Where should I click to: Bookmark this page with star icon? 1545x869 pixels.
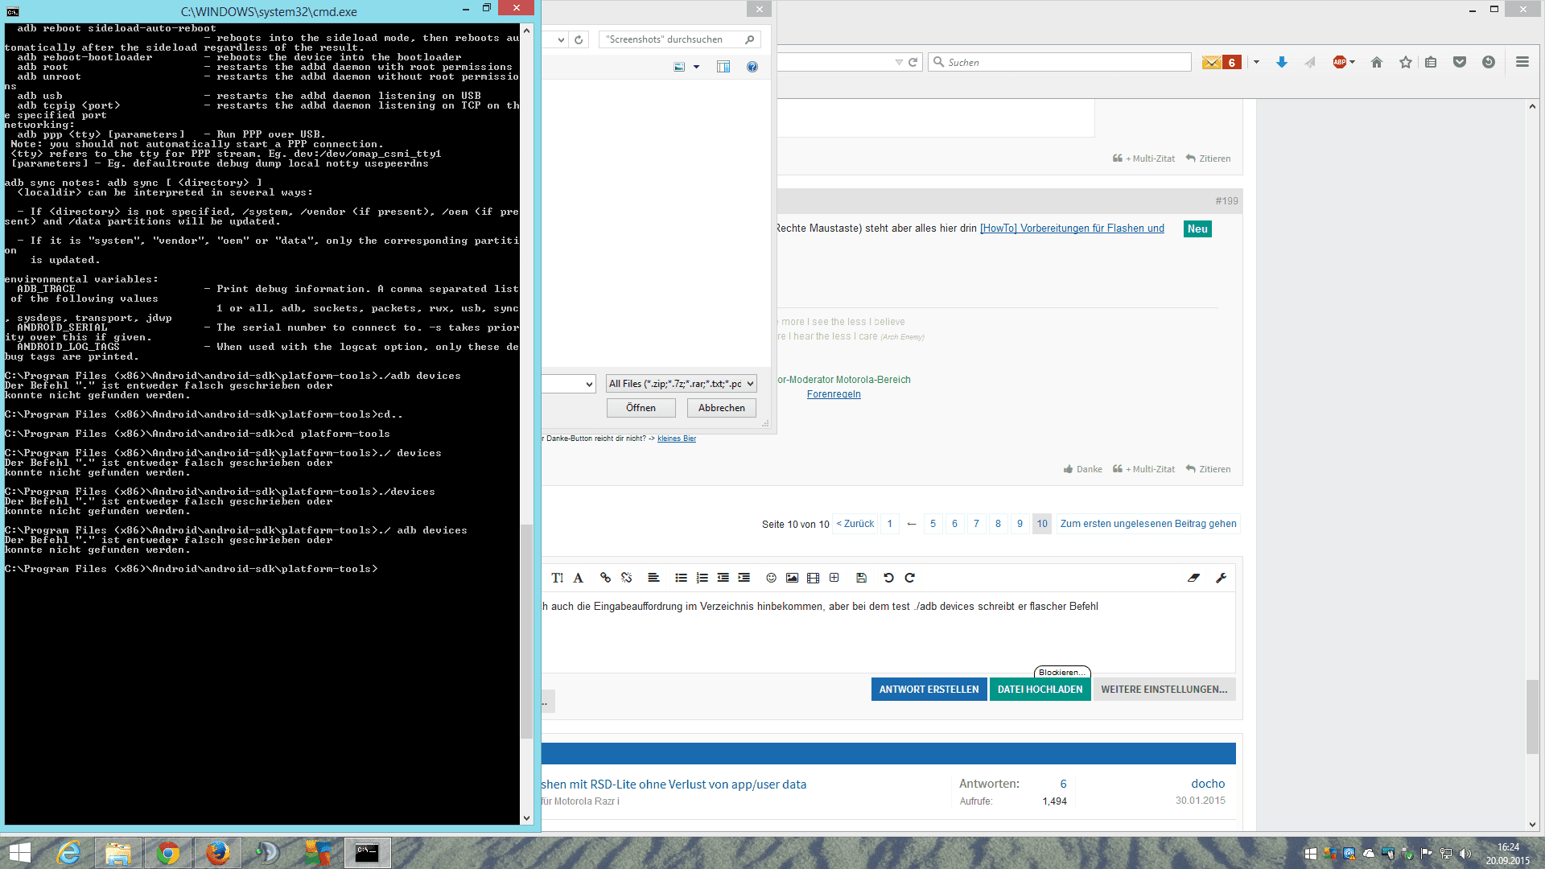(x=1405, y=62)
